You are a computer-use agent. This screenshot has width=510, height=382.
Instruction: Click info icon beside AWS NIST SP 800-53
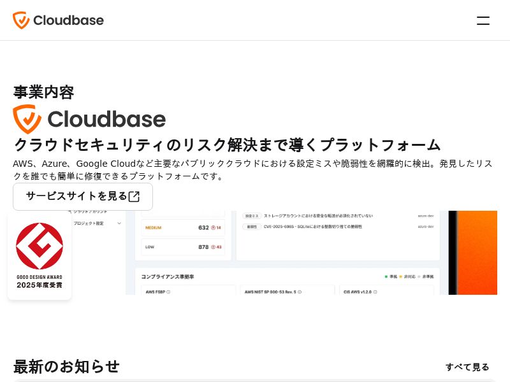[x=300, y=292]
